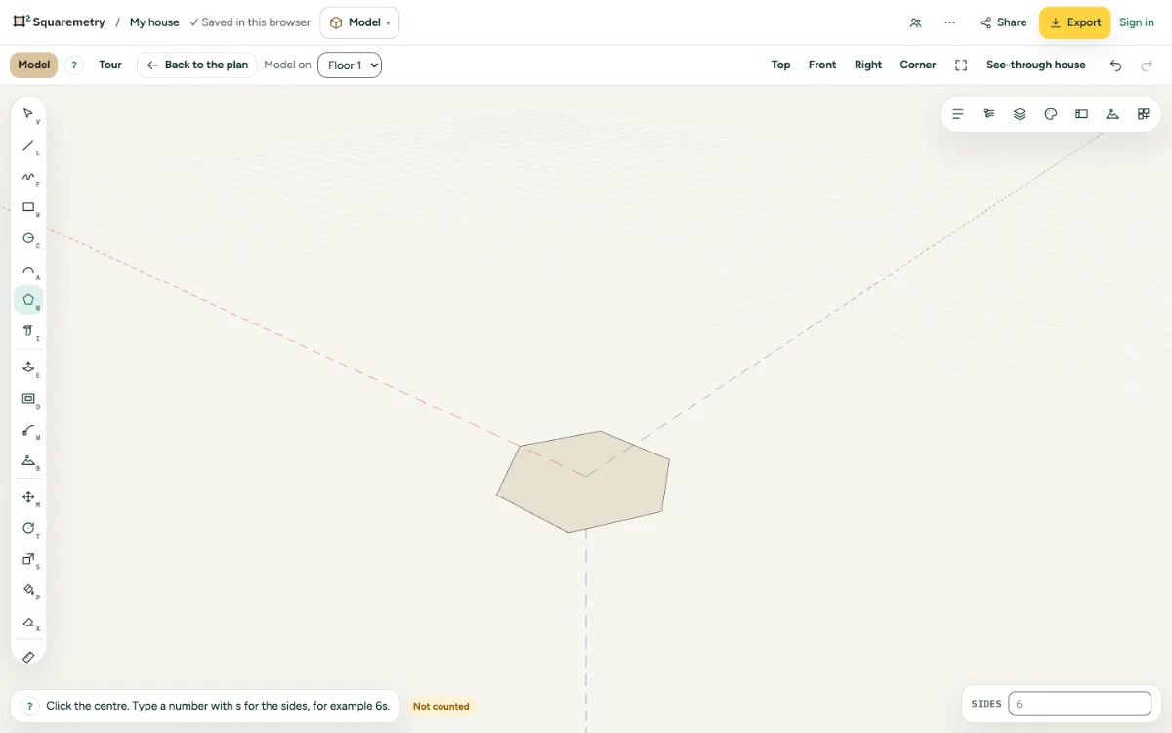Open the collaborators people icon
1172x733 pixels.
coord(915,22)
